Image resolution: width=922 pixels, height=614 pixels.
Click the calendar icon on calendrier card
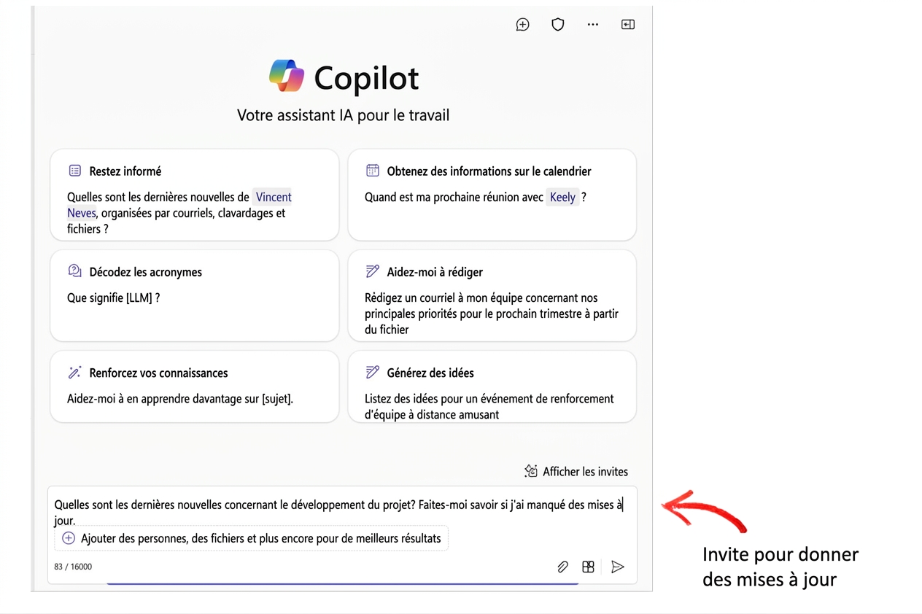(373, 171)
